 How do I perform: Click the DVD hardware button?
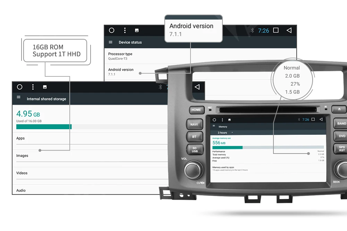341,136
